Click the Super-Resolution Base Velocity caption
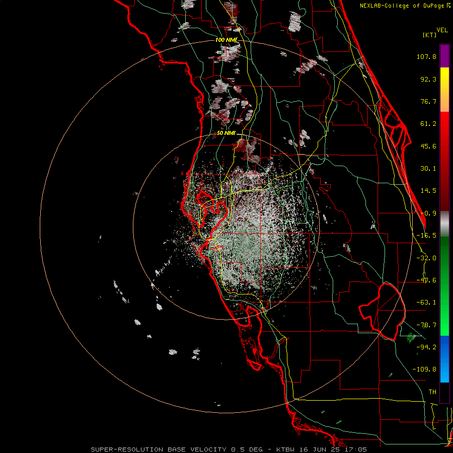 pos(229,449)
